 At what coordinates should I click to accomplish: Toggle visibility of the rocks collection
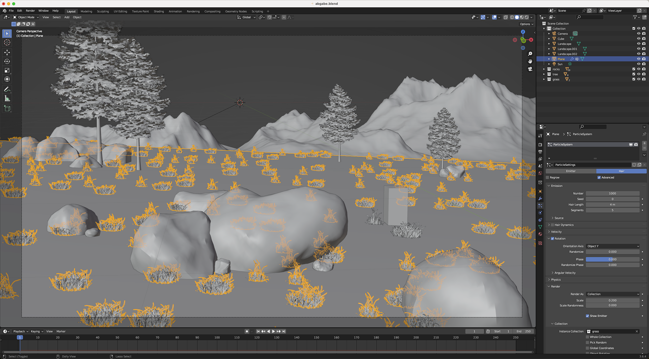point(639,69)
